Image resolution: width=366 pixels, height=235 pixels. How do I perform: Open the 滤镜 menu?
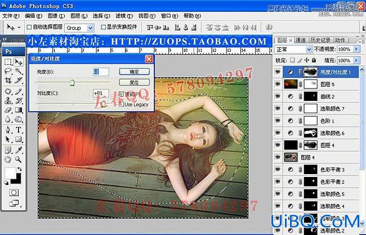tap(124, 16)
